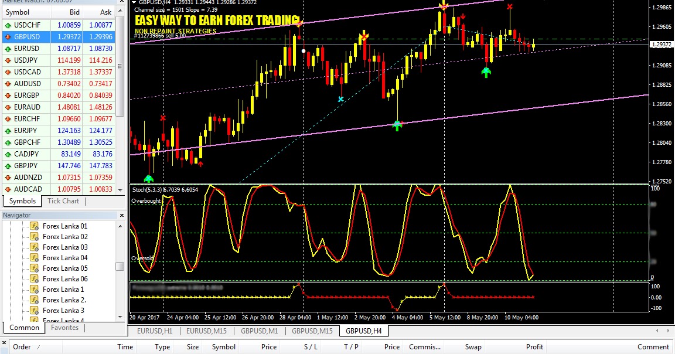The image size is (675, 354).
Task: Select USDJPY bid value 114.199
Action: 69,60
